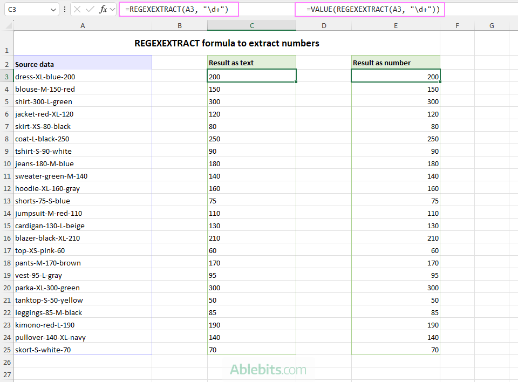Select row 1 header
This screenshot has height=382, width=518.
6,43
